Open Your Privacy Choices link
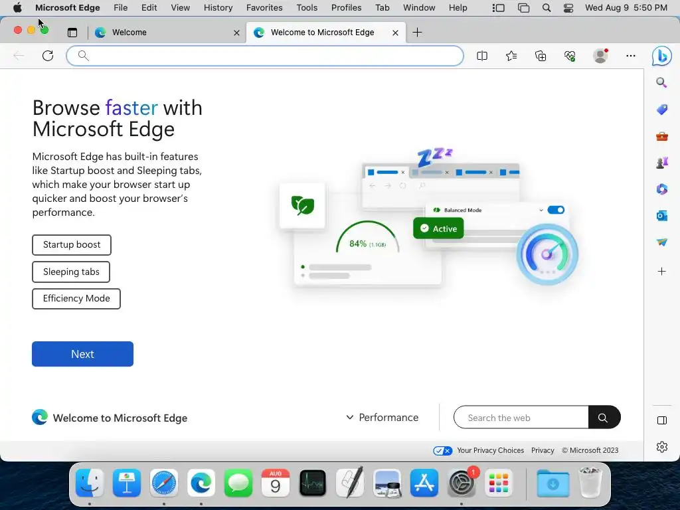Image resolution: width=680 pixels, height=510 pixels. [490, 451]
